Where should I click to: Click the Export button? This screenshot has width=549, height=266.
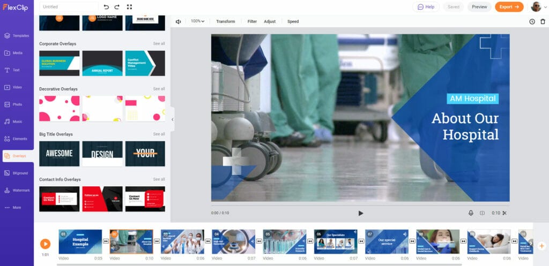point(509,7)
